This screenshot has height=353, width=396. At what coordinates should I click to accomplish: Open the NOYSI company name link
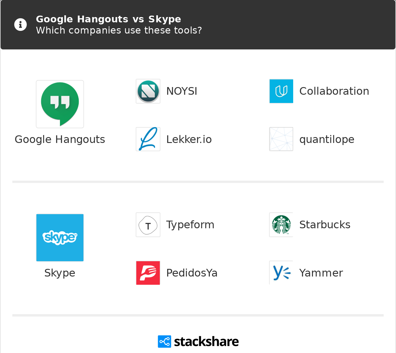[x=182, y=91]
